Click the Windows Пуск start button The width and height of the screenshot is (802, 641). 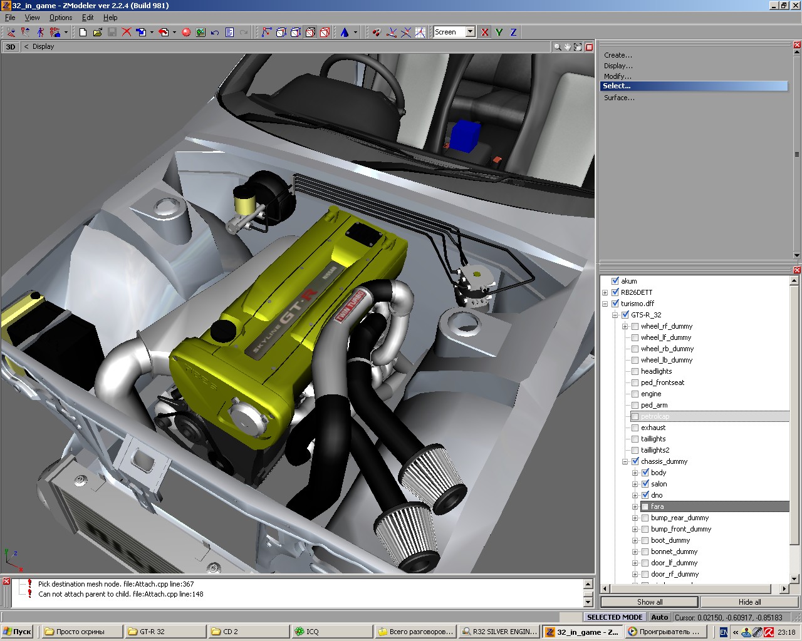coord(18,632)
